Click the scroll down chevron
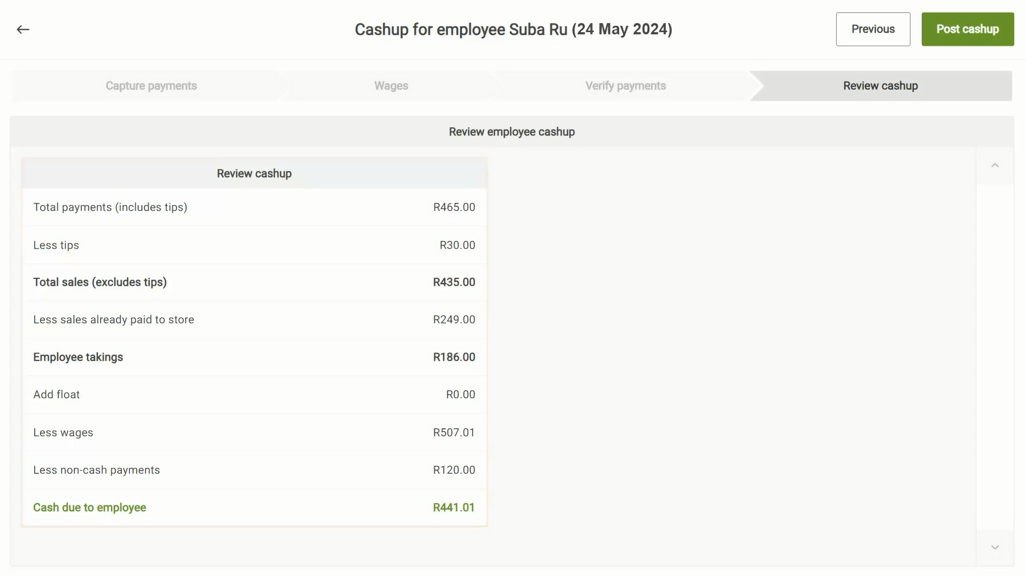 pos(994,547)
